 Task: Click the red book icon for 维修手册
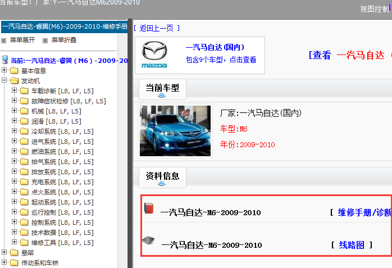point(149,208)
